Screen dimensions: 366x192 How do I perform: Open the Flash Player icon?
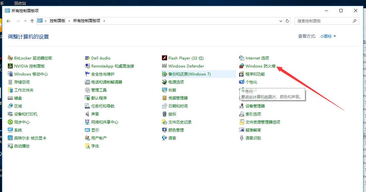click(x=164, y=58)
